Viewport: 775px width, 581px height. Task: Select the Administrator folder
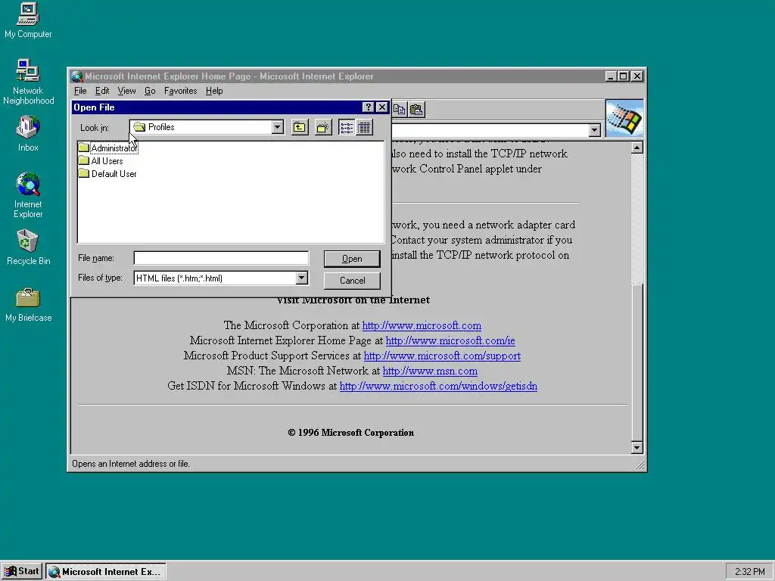click(x=108, y=148)
